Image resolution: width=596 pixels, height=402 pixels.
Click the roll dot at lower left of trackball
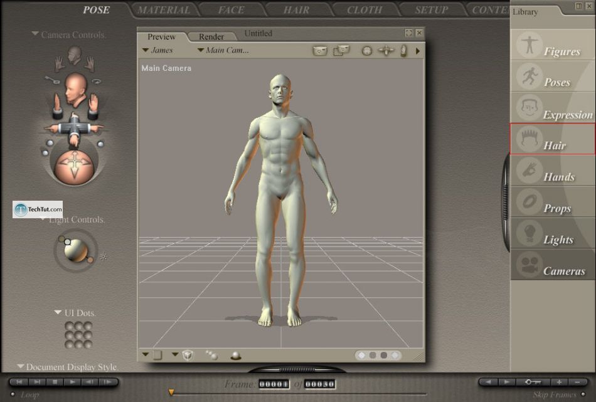[45, 153]
